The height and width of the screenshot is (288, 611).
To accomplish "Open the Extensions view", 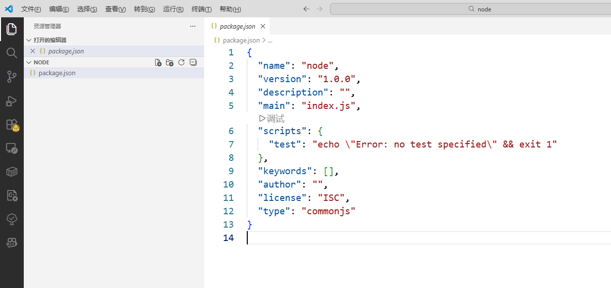I will click(11, 125).
